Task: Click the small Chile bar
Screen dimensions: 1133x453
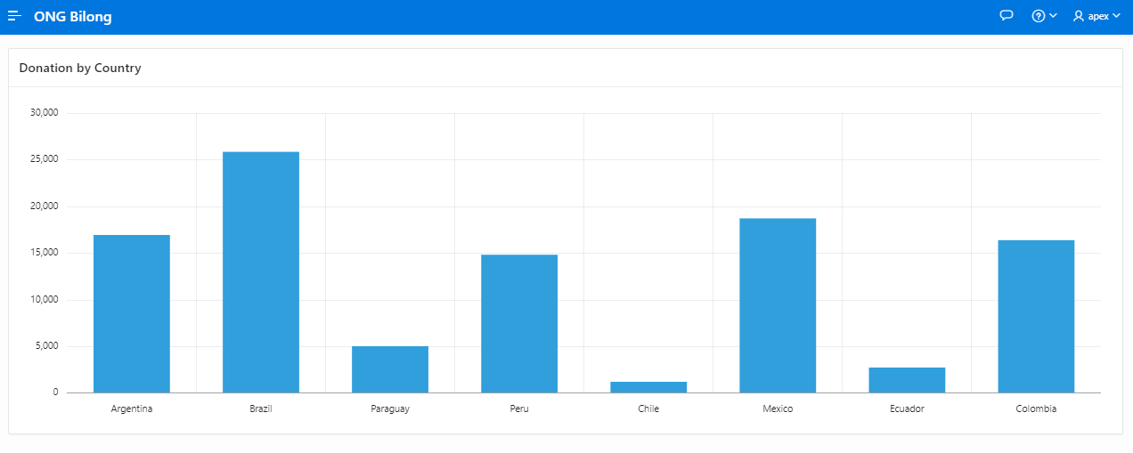Action: [x=648, y=387]
